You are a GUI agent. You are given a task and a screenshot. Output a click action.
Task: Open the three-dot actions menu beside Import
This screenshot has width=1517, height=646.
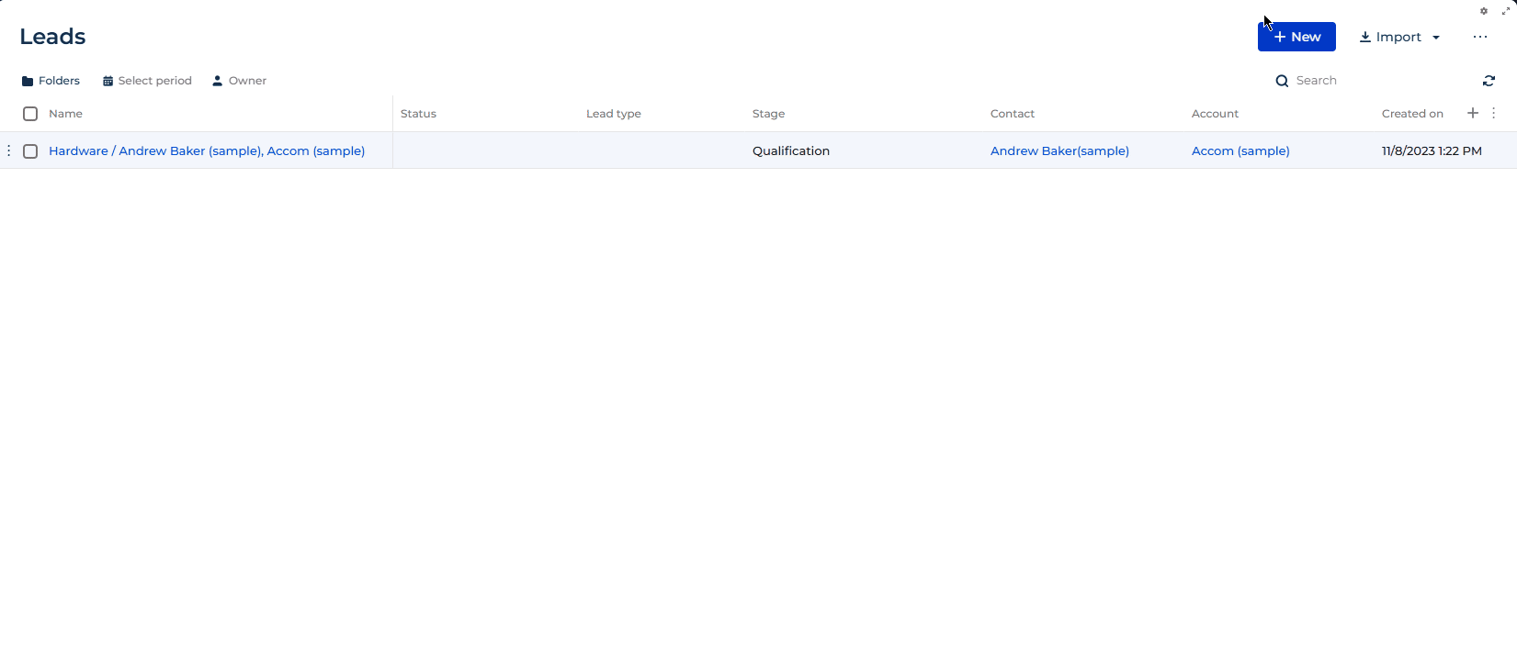pyautogui.click(x=1479, y=37)
